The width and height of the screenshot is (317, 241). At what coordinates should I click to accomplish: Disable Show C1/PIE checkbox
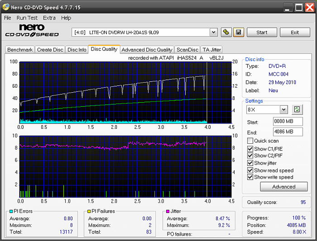(250, 148)
